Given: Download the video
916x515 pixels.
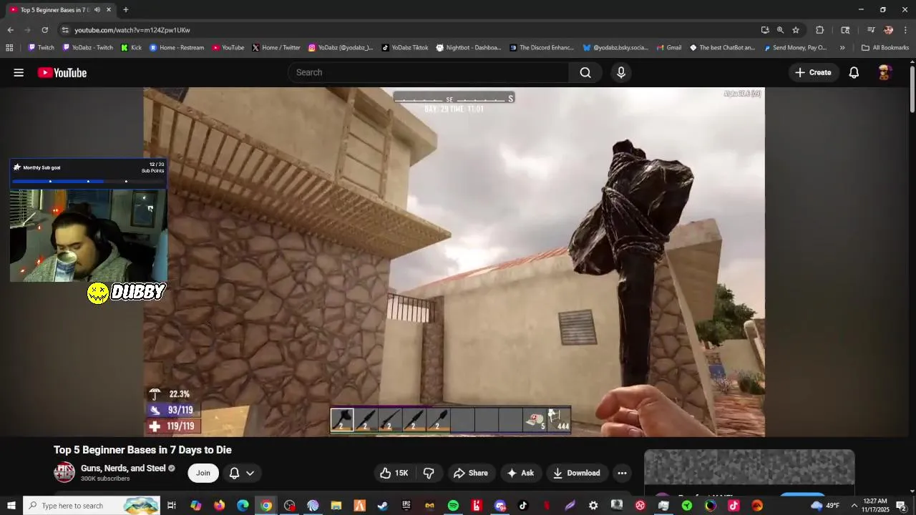Looking at the screenshot, I should (577, 473).
